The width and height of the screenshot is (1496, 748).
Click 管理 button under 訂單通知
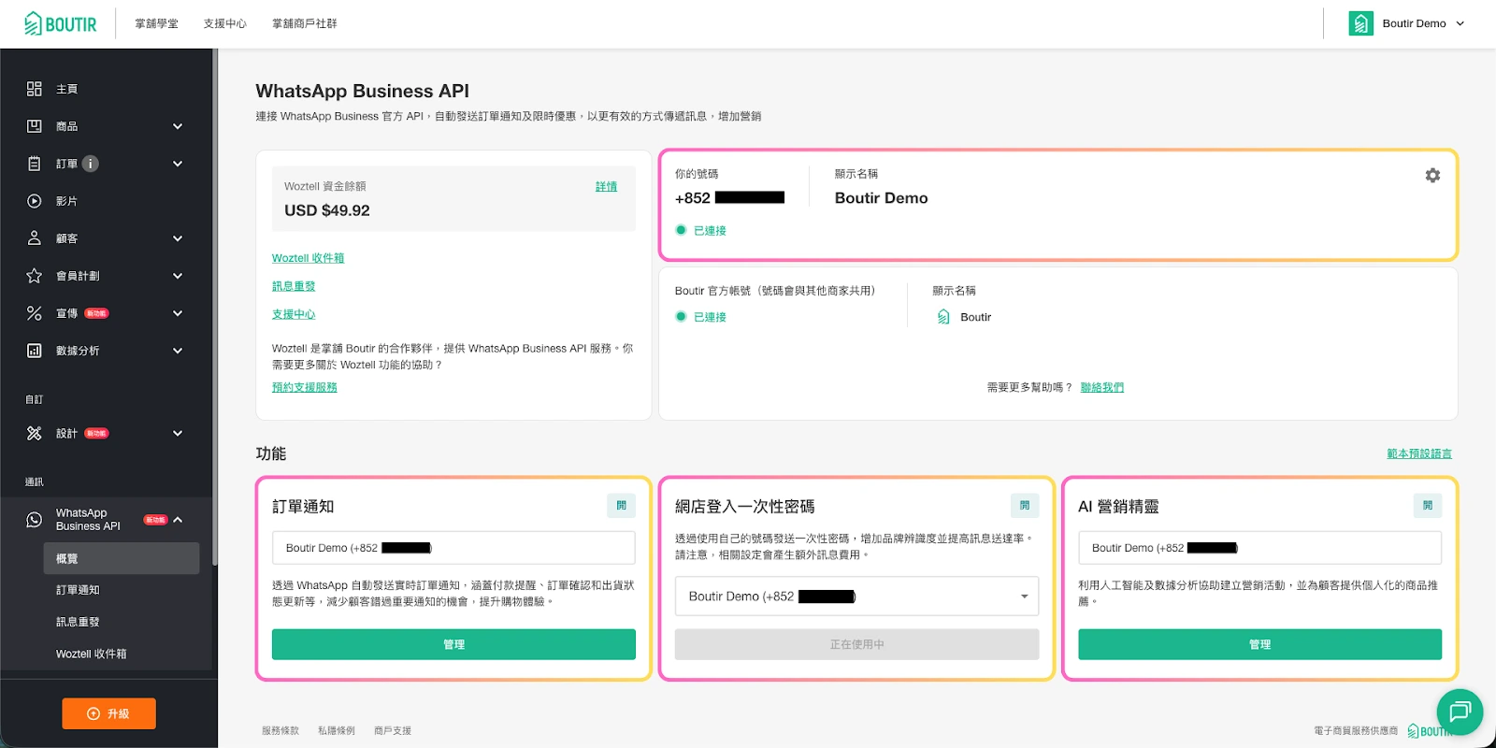click(453, 644)
